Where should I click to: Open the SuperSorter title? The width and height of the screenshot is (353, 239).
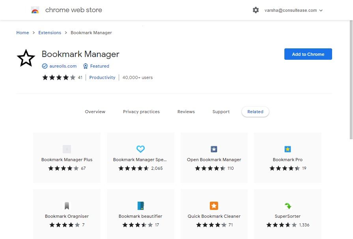click(x=288, y=216)
